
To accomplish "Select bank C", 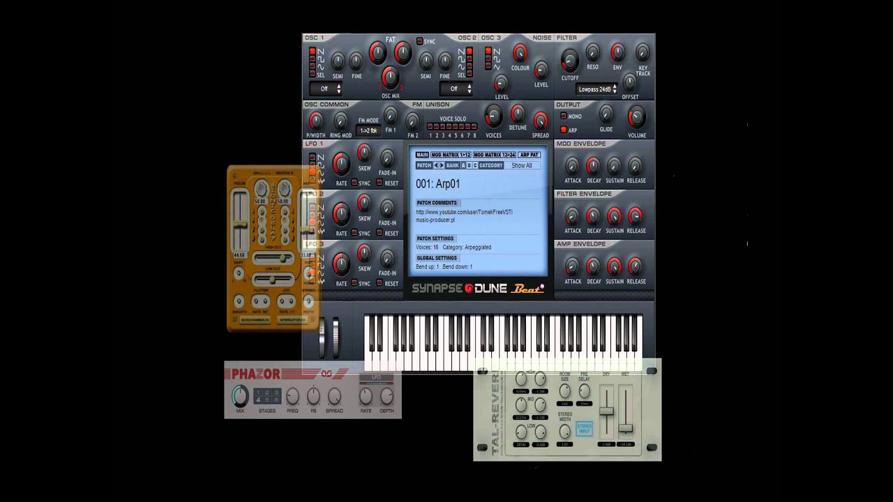I will click(x=475, y=165).
